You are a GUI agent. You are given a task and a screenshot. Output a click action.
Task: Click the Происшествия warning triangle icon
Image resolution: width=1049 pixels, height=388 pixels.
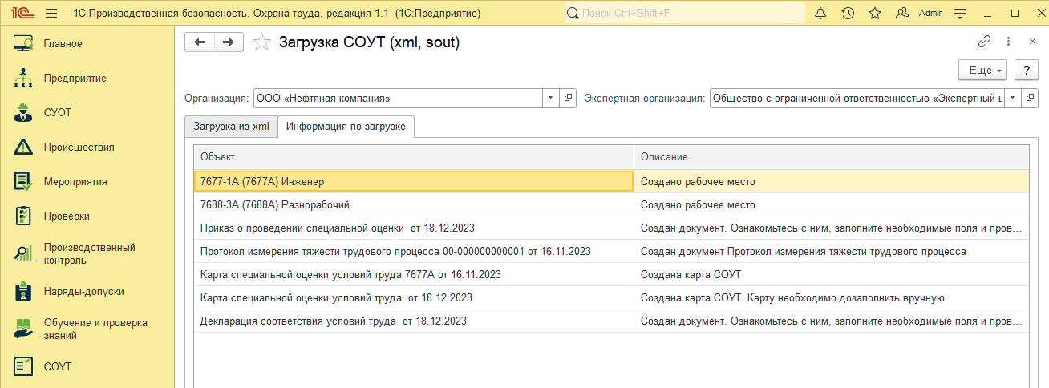pyautogui.click(x=22, y=148)
